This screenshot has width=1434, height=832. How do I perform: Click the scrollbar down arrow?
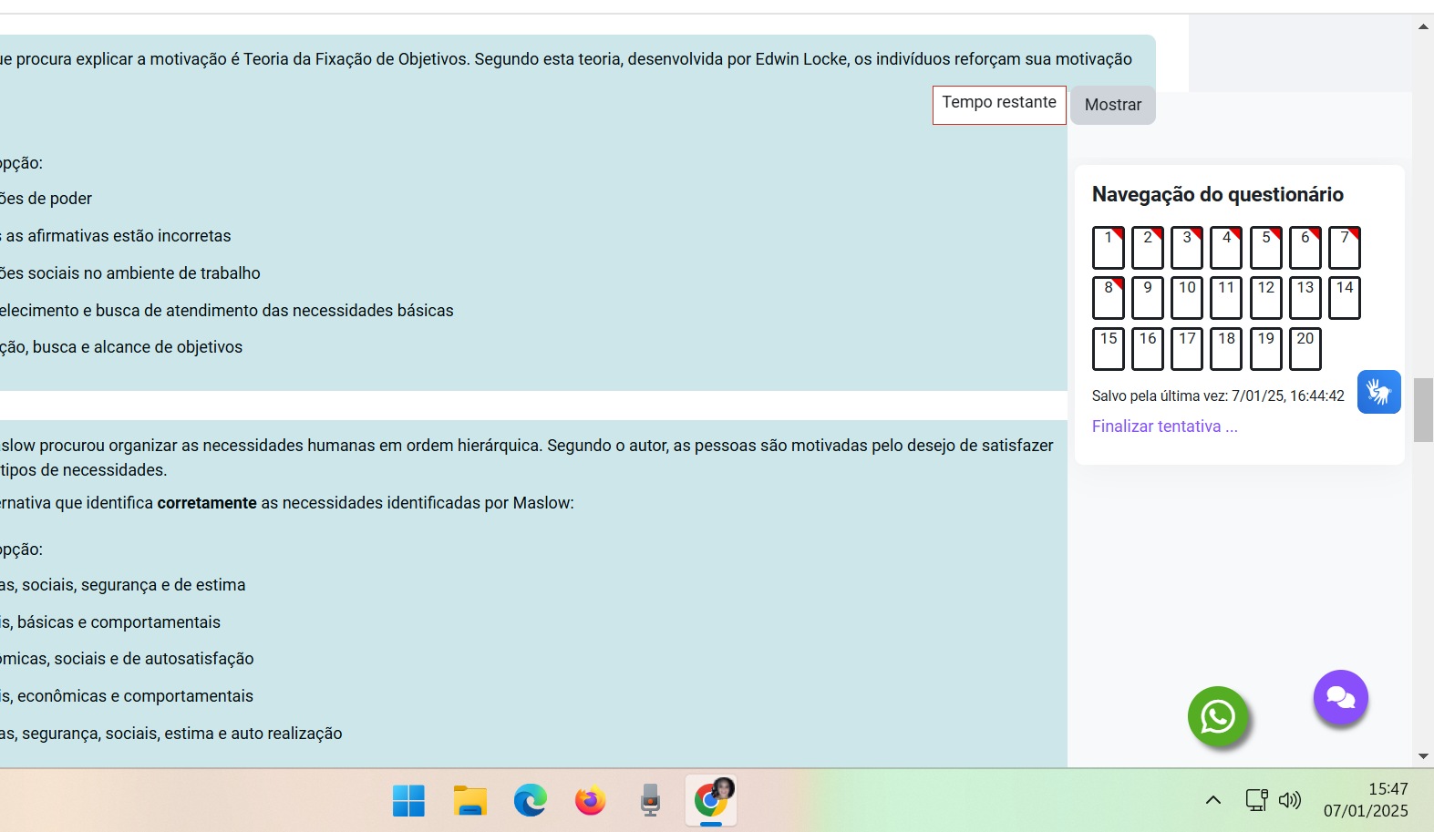[1423, 756]
